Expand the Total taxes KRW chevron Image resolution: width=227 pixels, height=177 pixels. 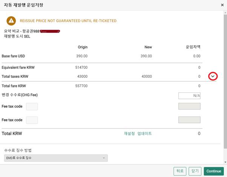coord(213,76)
